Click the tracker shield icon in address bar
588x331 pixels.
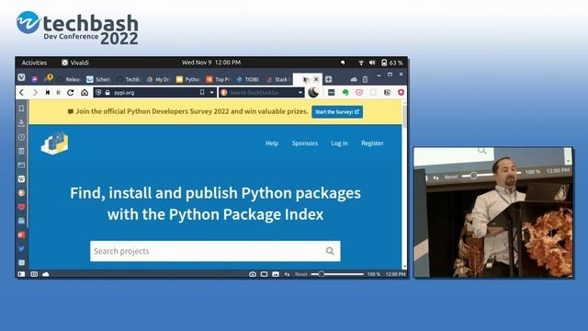click(98, 92)
